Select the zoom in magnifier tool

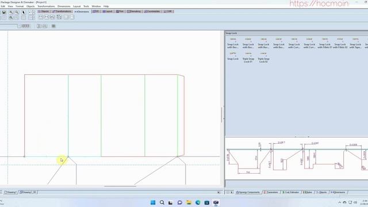click(x=11, y=12)
